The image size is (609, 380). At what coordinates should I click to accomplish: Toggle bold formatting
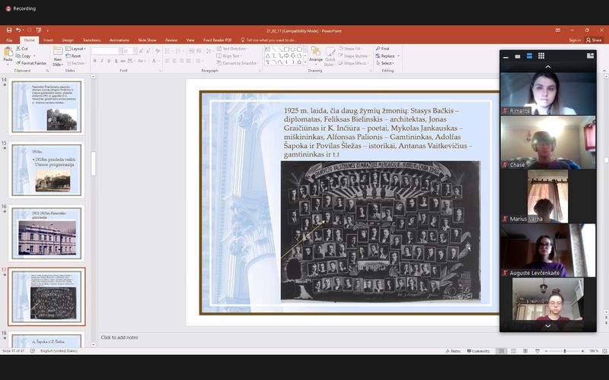[95, 60]
